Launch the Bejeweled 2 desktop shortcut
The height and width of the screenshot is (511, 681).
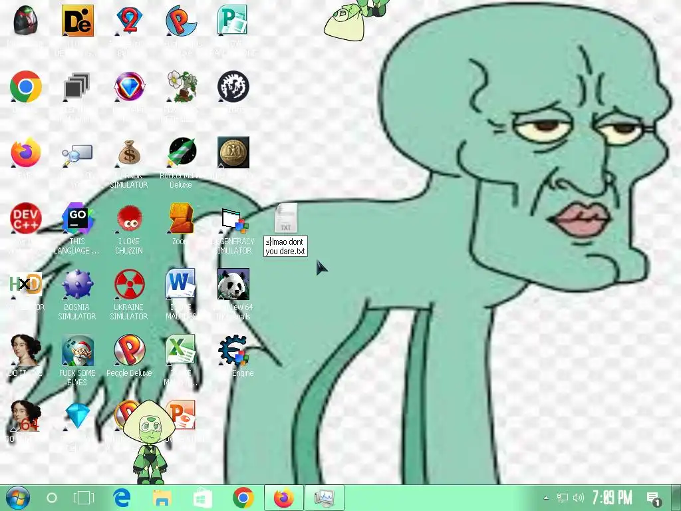[129, 21]
